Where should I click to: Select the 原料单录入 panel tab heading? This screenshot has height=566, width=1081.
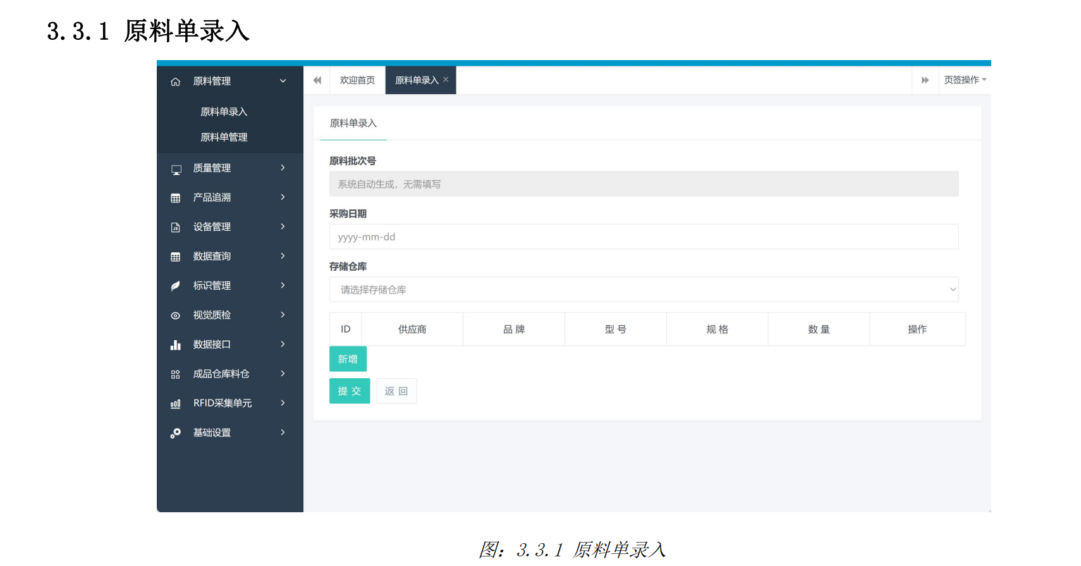(x=353, y=123)
